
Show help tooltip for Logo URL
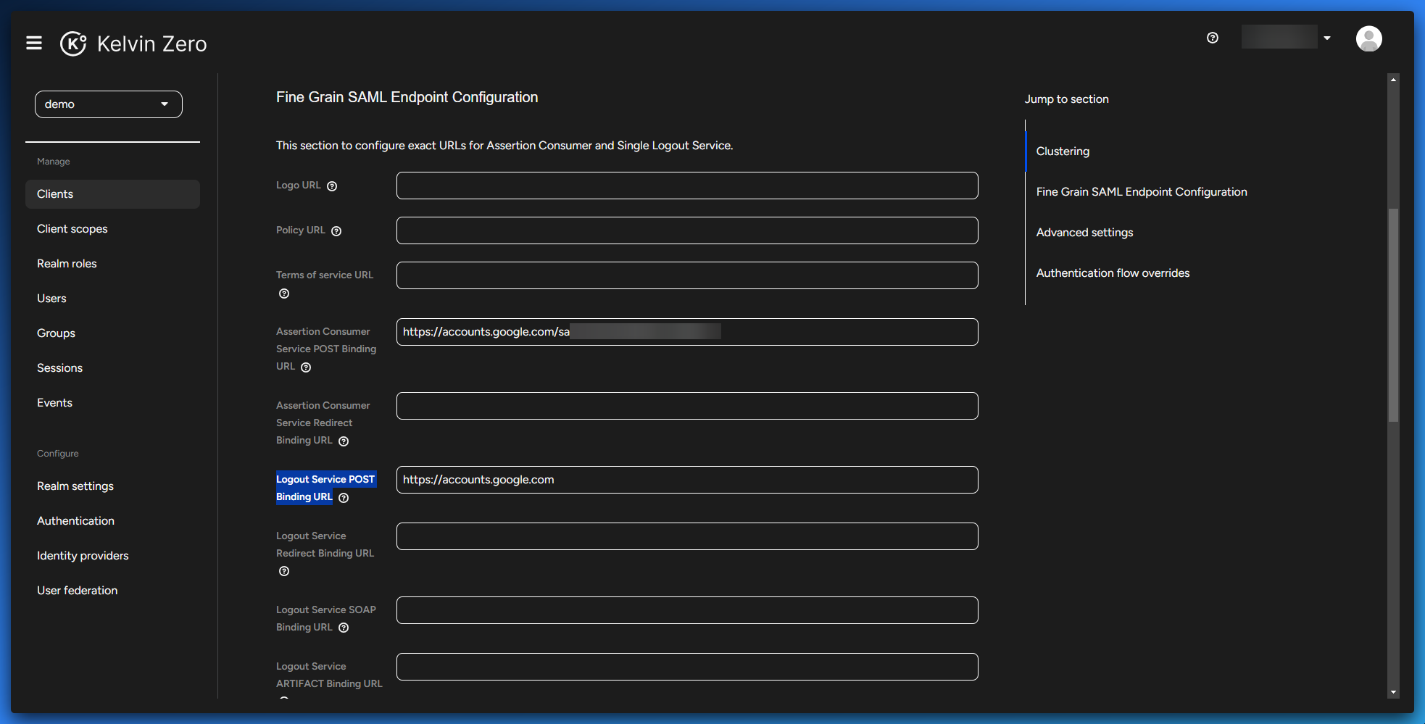(332, 186)
